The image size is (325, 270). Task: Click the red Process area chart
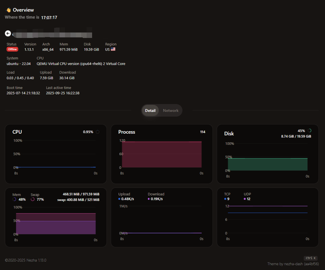tap(161, 155)
